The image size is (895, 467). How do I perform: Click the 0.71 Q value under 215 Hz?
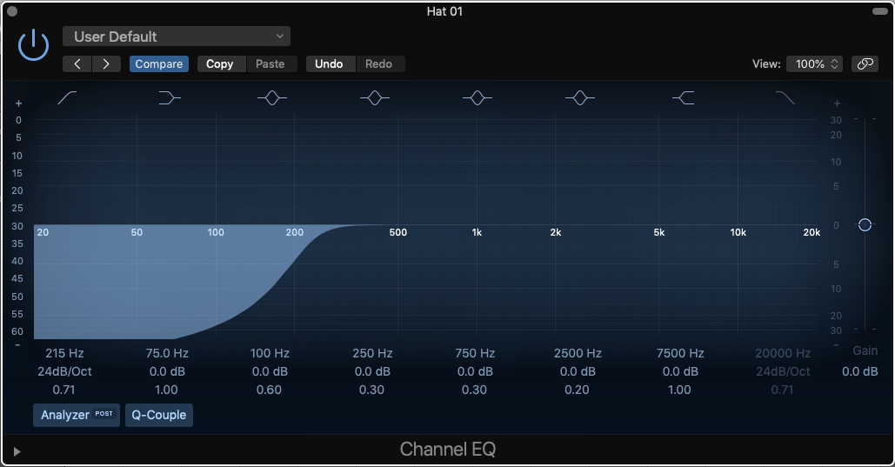tap(64, 390)
